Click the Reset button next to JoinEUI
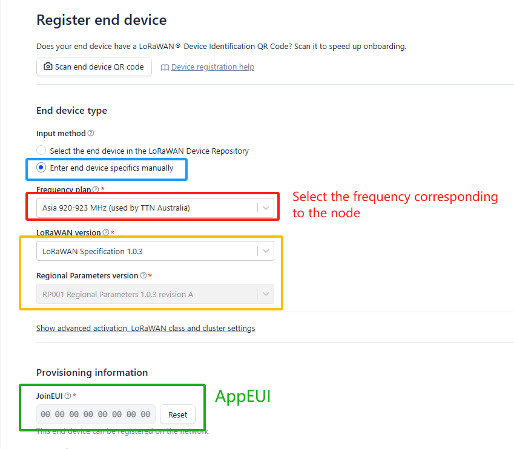 [177, 415]
